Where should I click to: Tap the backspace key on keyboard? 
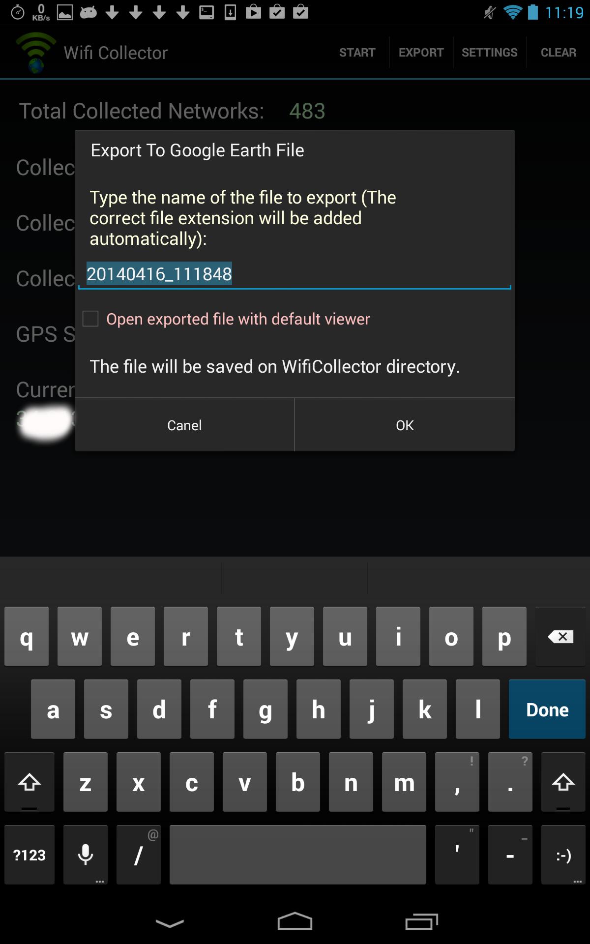pos(560,637)
